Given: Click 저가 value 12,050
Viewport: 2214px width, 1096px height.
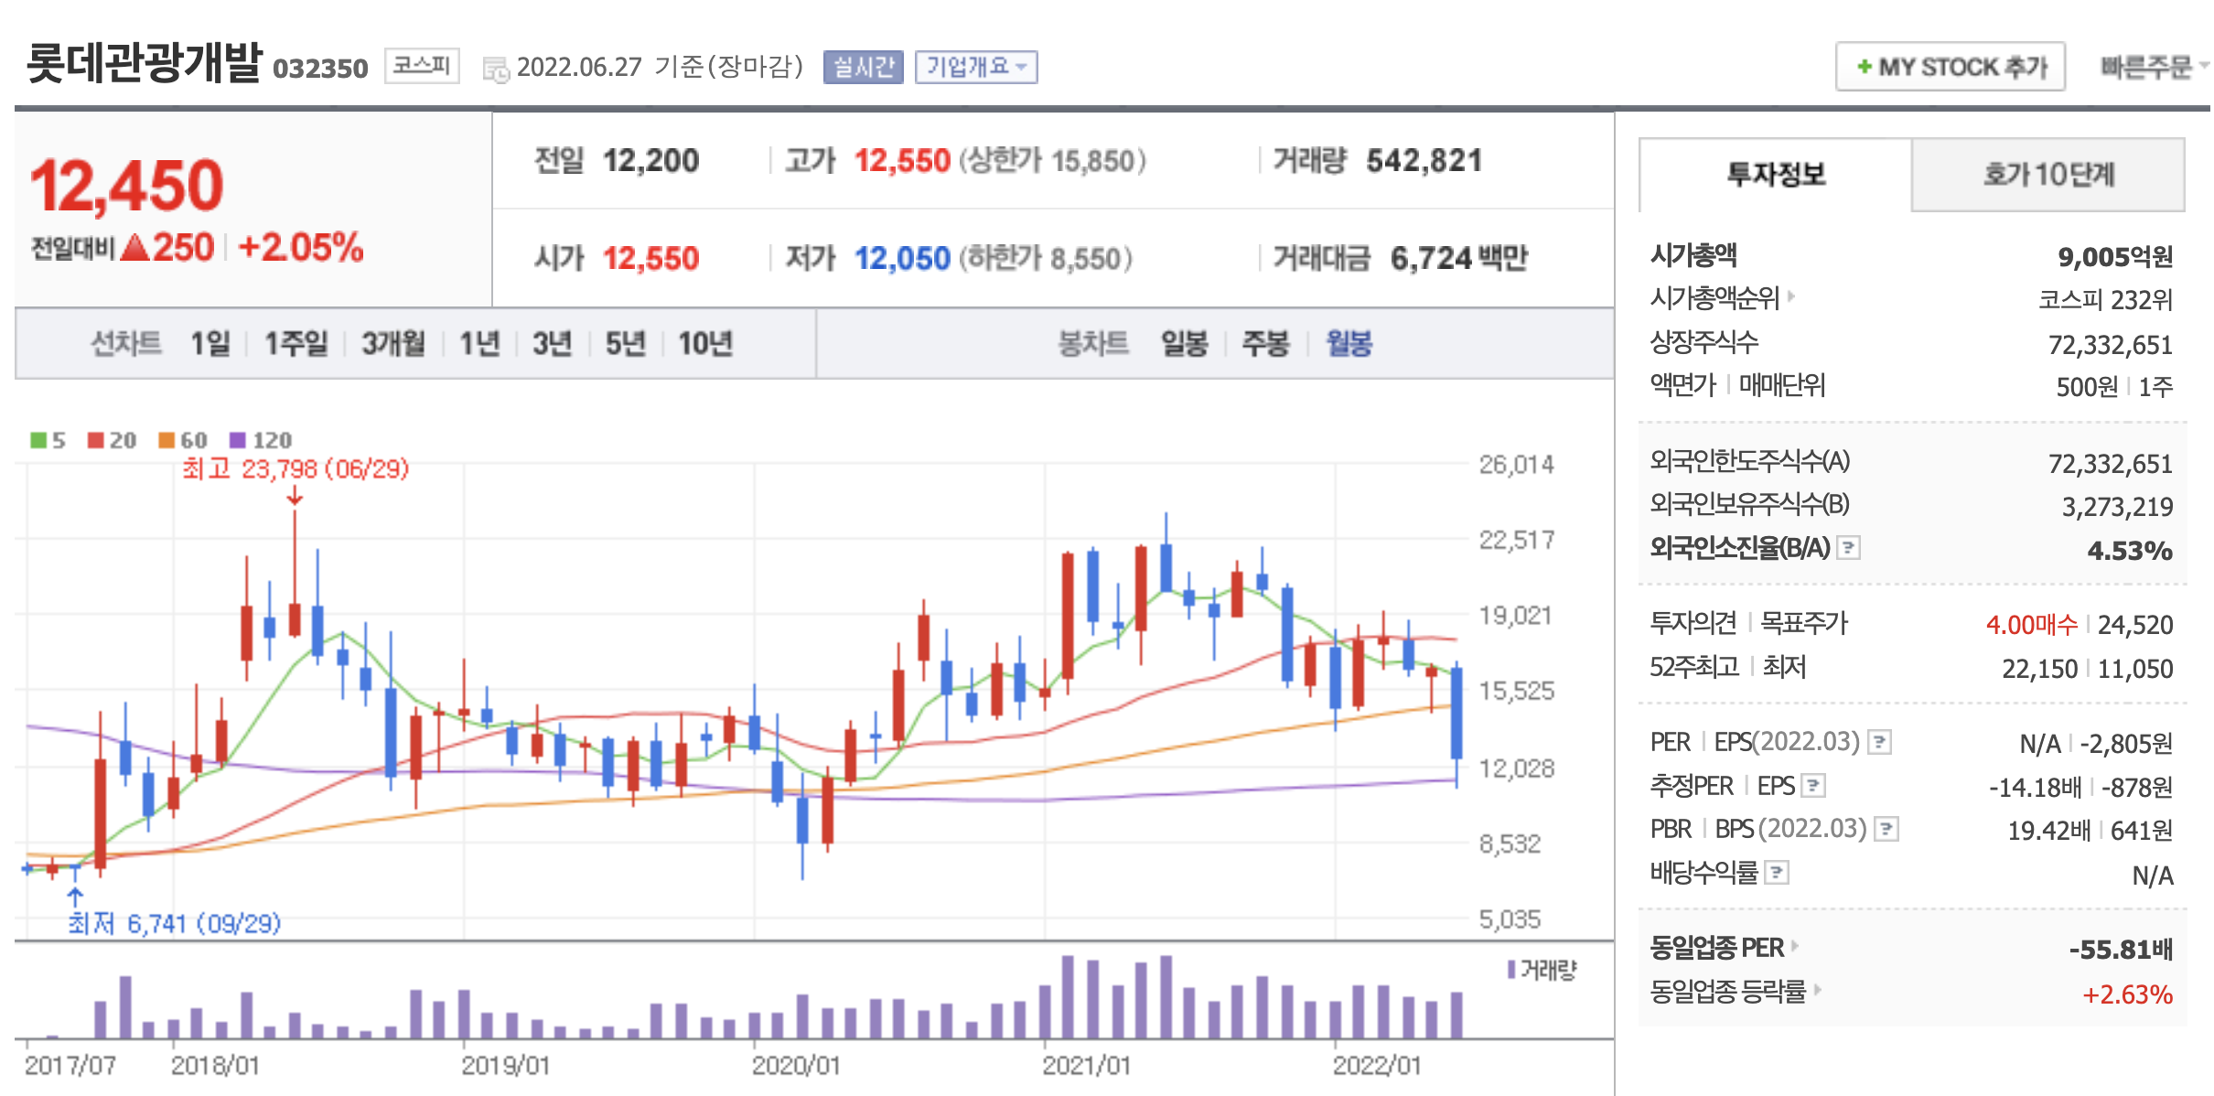Looking at the screenshot, I should point(902,259).
